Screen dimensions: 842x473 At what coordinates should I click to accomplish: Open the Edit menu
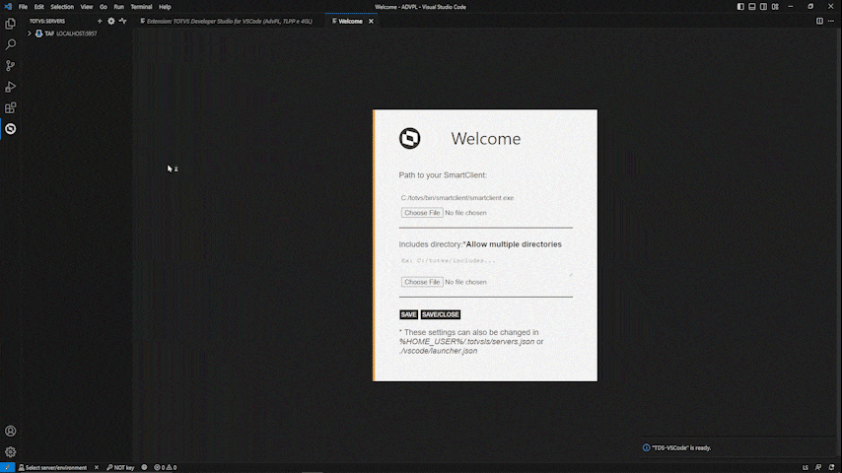click(39, 7)
